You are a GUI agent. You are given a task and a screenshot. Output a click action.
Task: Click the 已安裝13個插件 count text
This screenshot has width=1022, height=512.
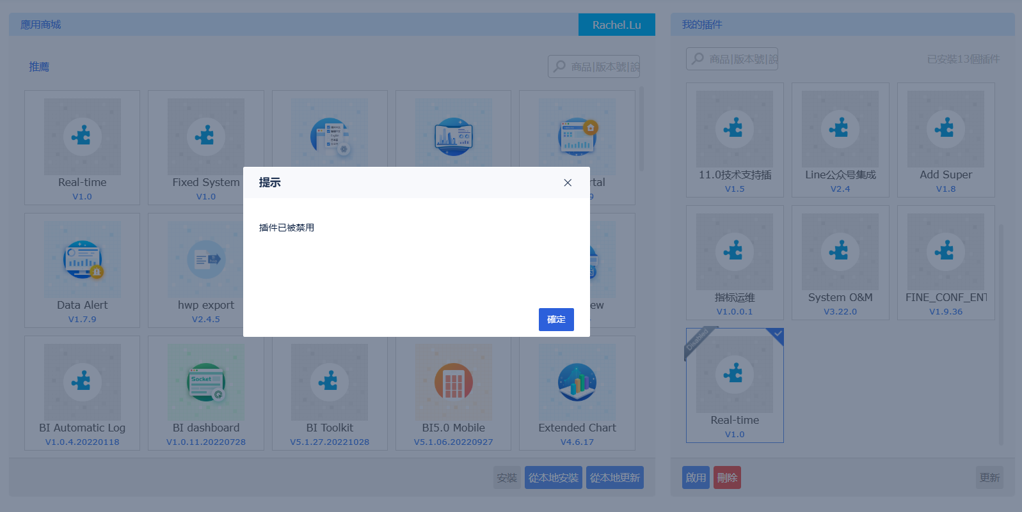click(963, 59)
